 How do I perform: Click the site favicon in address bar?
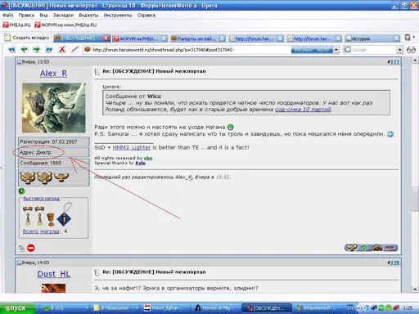pos(88,50)
